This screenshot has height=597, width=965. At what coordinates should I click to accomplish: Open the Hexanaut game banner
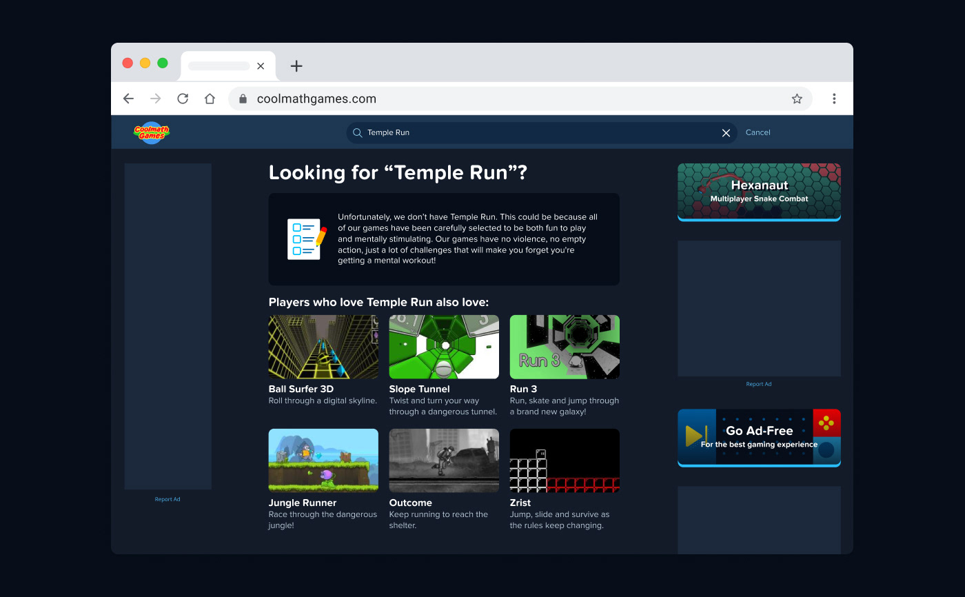coord(759,192)
